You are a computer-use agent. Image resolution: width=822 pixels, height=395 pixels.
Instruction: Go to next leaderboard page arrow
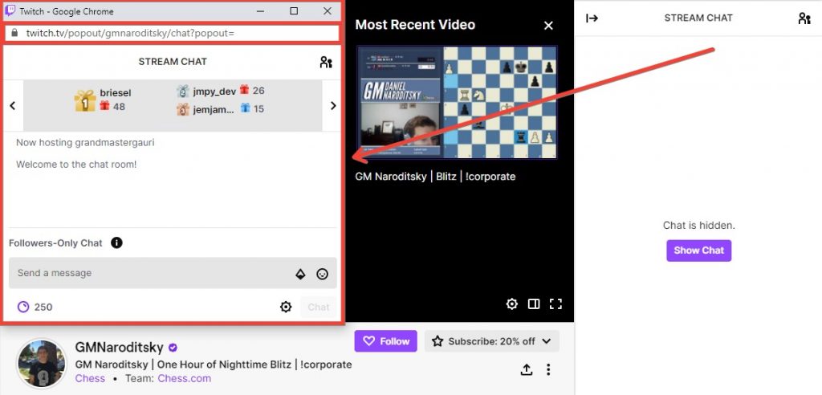pos(333,105)
